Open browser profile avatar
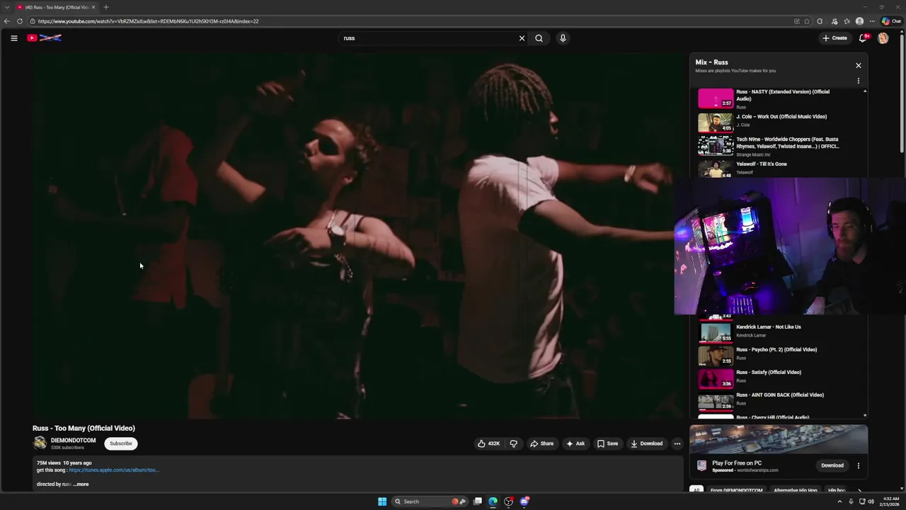The width and height of the screenshot is (906, 510). 859,21
